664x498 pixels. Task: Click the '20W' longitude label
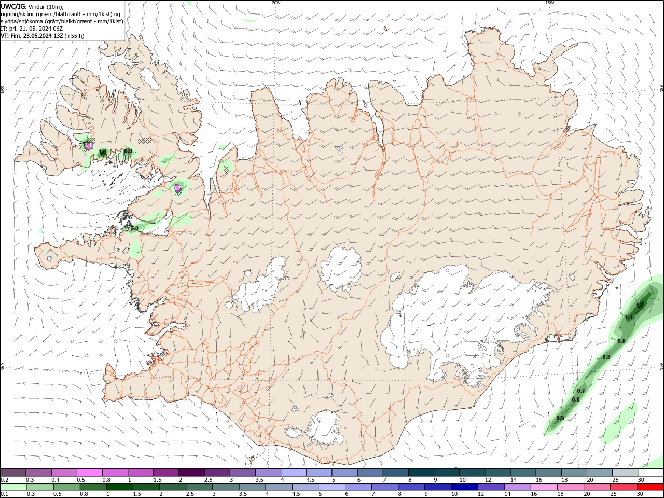(x=276, y=3)
